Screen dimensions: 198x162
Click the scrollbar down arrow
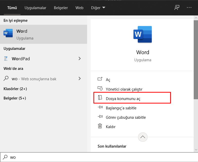(196, 150)
